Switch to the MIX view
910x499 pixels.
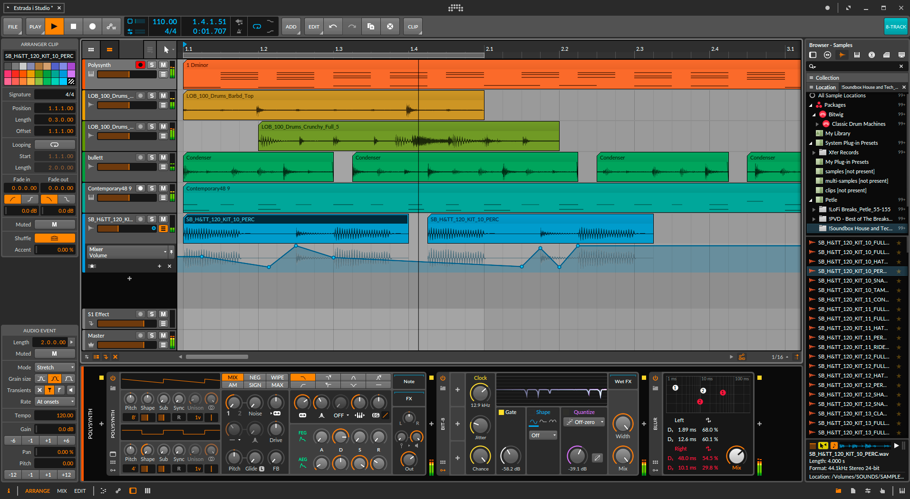62,491
